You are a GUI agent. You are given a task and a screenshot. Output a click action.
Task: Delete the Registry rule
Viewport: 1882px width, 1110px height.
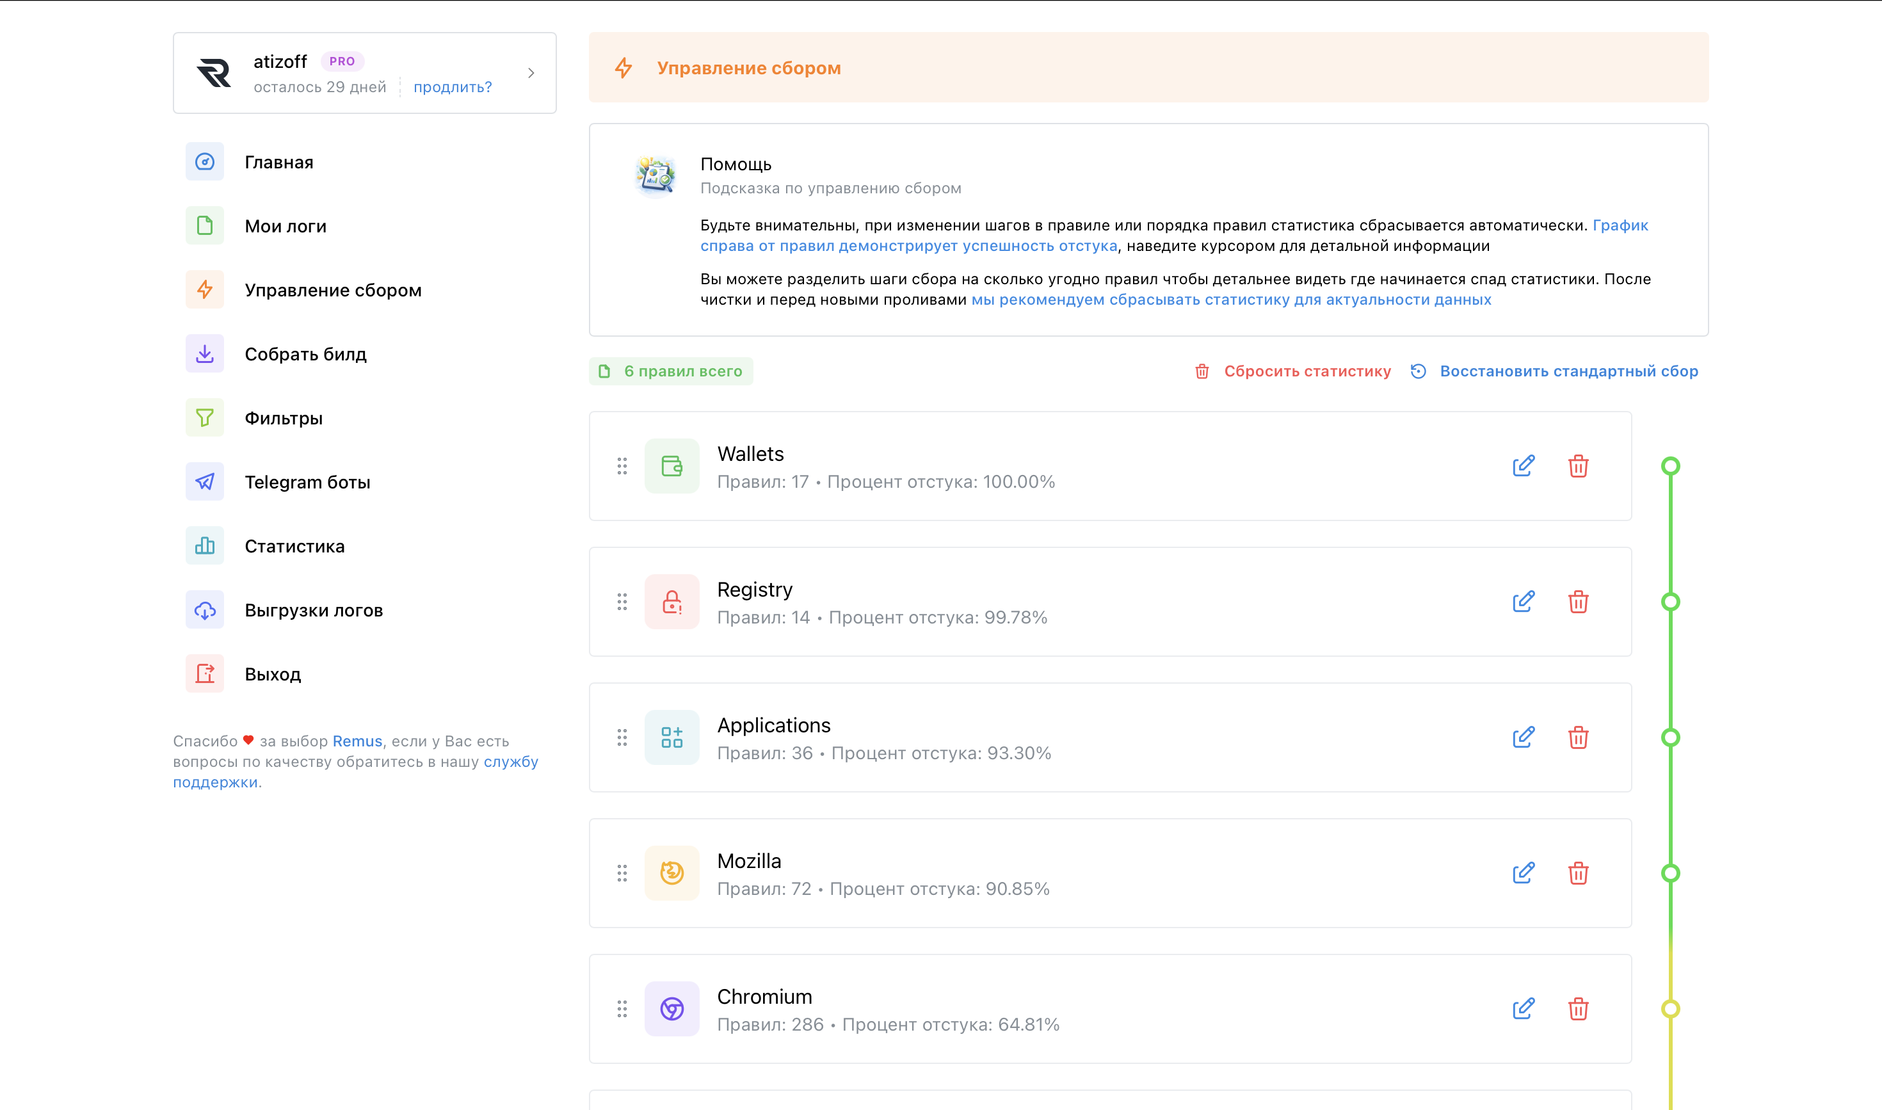click(x=1579, y=602)
